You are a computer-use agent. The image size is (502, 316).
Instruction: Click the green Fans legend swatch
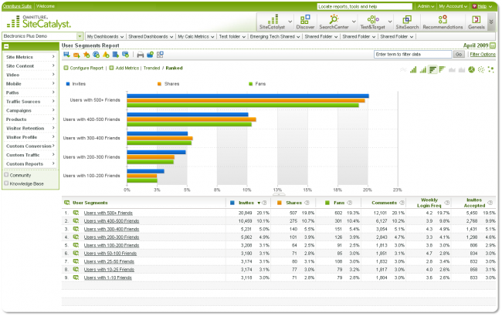(251, 84)
